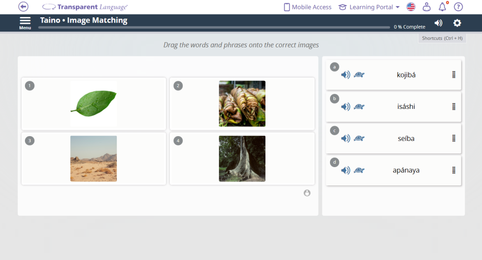Play slow turtle audio for apánaya

tap(359, 170)
